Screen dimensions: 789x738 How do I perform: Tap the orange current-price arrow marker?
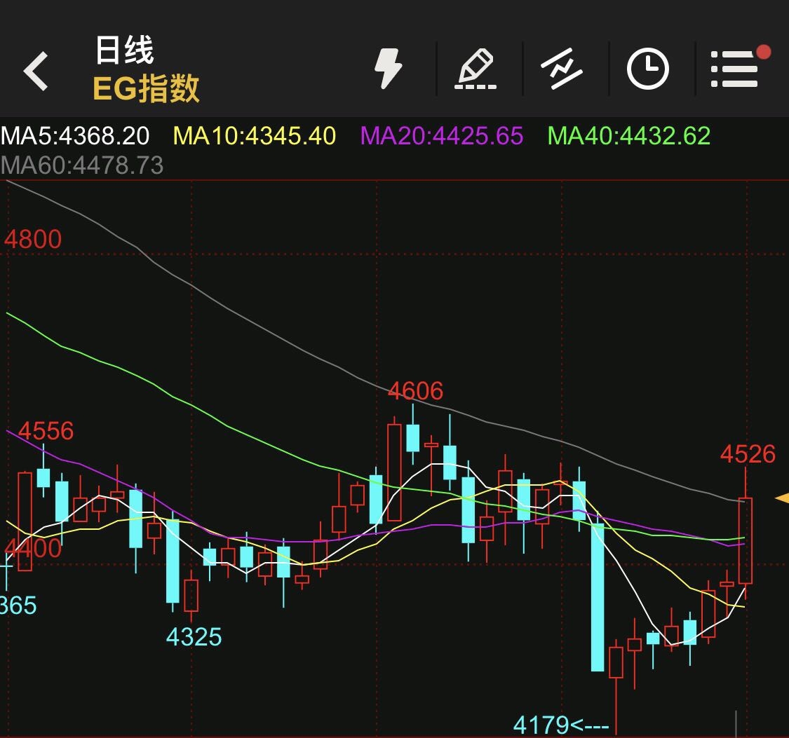[x=782, y=499]
